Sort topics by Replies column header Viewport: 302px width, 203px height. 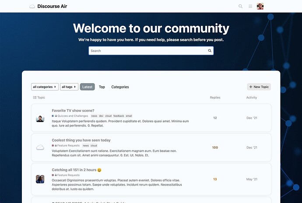215,98
